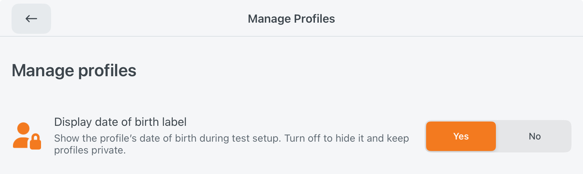The image size is (583, 174).
Task: Enable date of birth display with Yes
Action: 461,136
